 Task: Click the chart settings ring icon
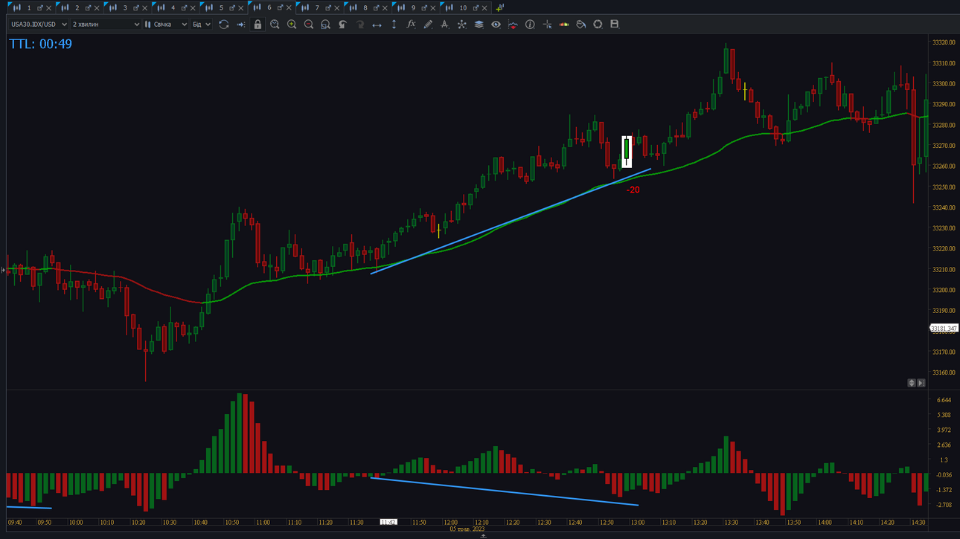click(598, 25)
